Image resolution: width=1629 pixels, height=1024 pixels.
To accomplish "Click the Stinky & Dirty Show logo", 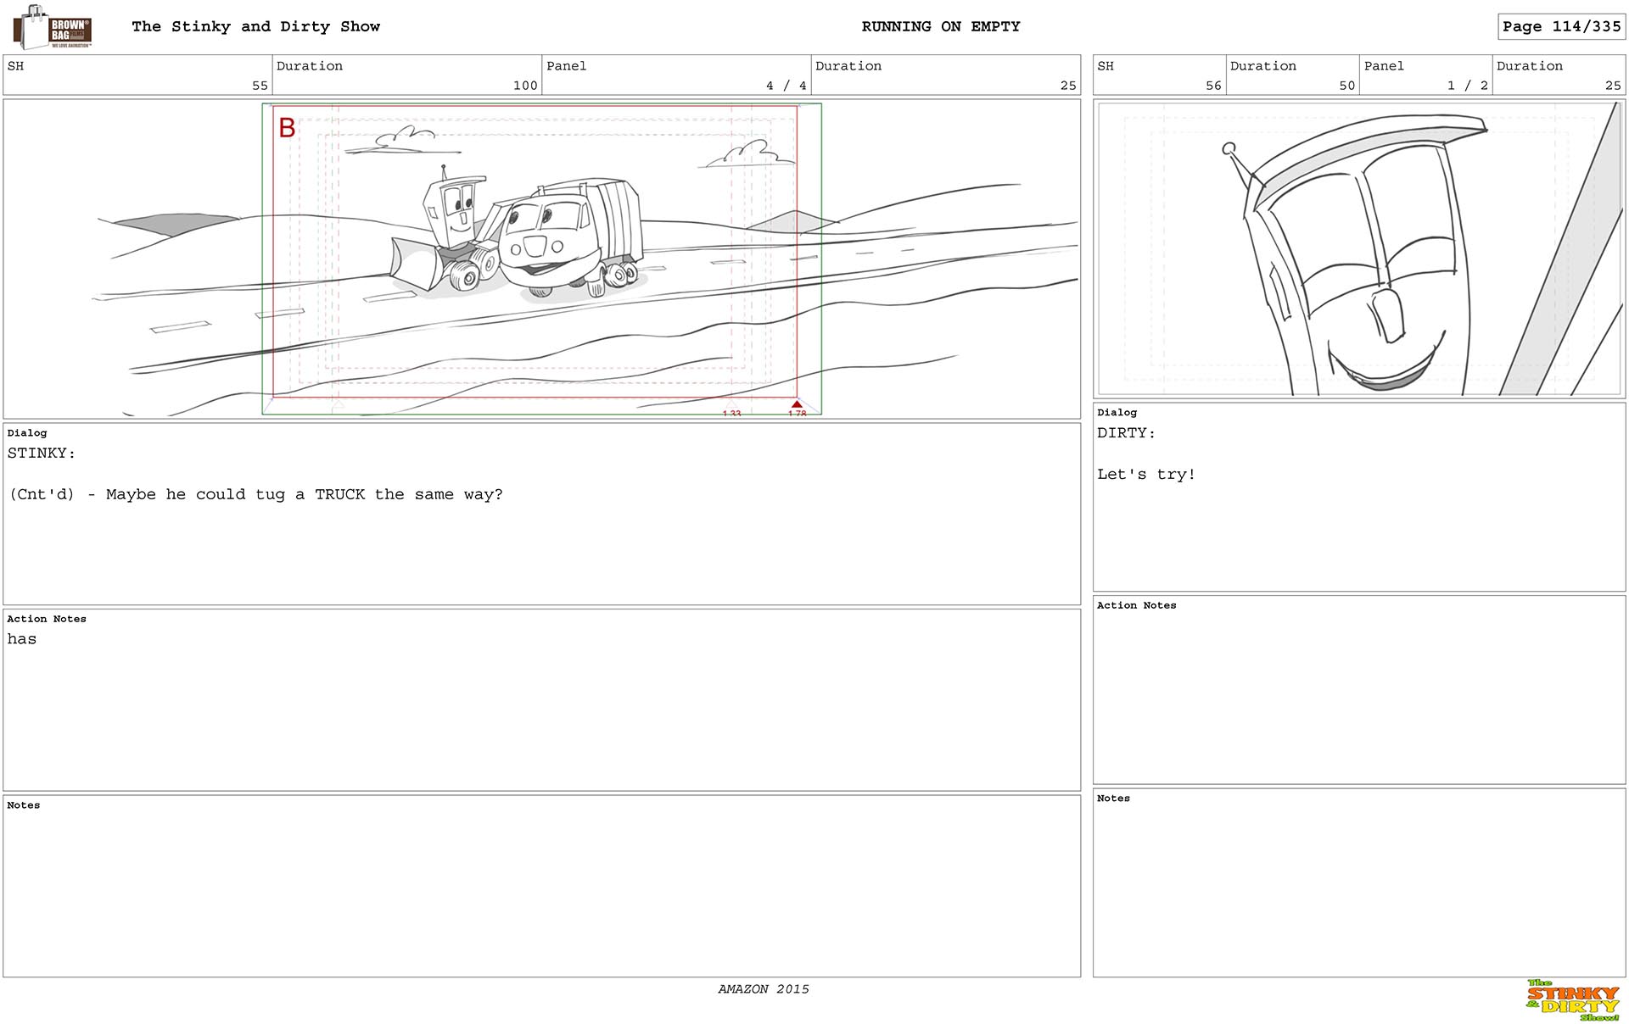I will [x=1572, y=1000].
